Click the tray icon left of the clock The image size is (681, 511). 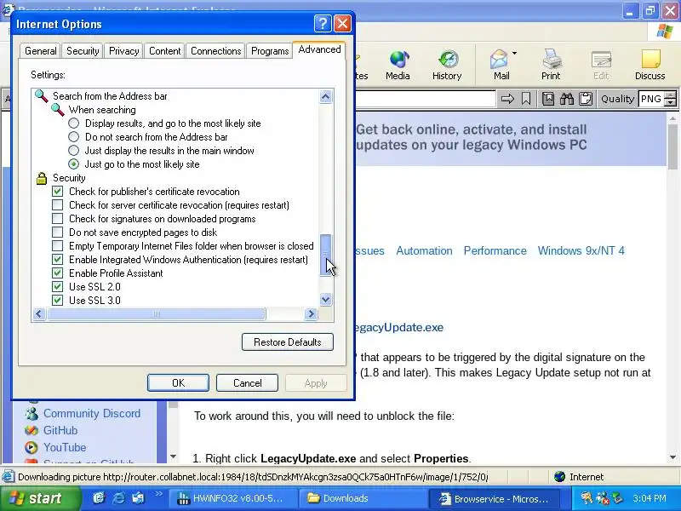[x=617, y=498]
